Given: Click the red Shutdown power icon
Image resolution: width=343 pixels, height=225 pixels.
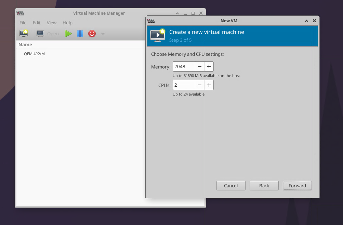Looking at the screenshot, I should (92, 34).
